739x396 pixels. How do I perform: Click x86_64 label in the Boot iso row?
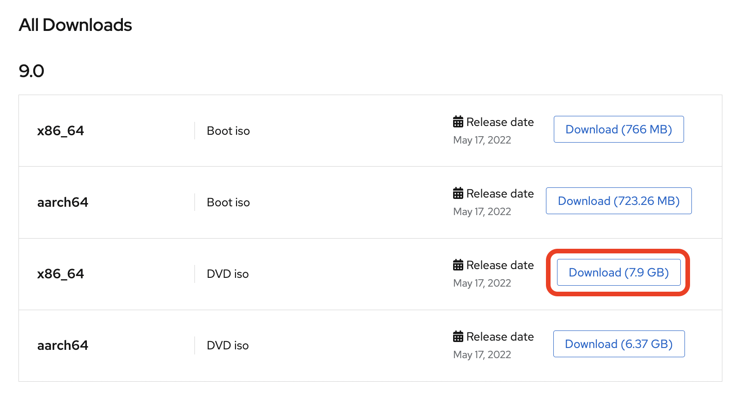tap(61, 131)
